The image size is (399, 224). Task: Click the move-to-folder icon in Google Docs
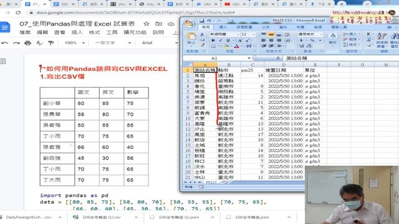158,24
